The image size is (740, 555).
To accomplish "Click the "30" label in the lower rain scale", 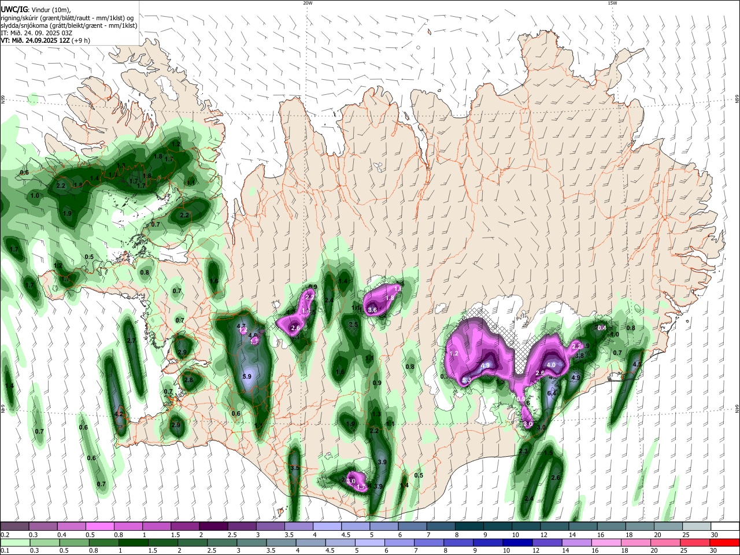I will (715, 551).
